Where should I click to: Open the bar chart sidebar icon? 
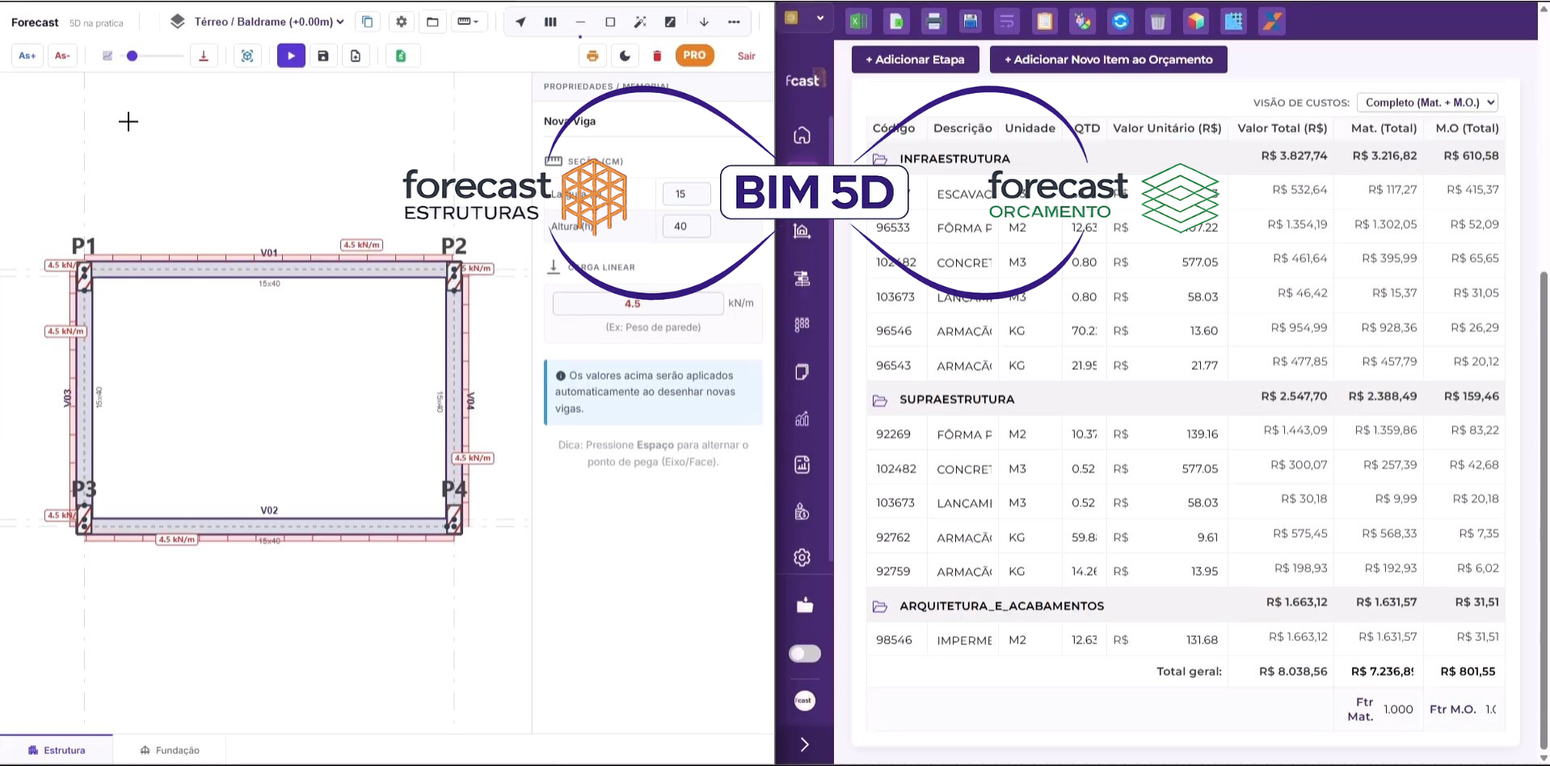point(802,419)
